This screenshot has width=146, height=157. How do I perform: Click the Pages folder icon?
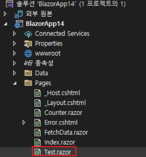pyautogui.click(x=28, y=83)
